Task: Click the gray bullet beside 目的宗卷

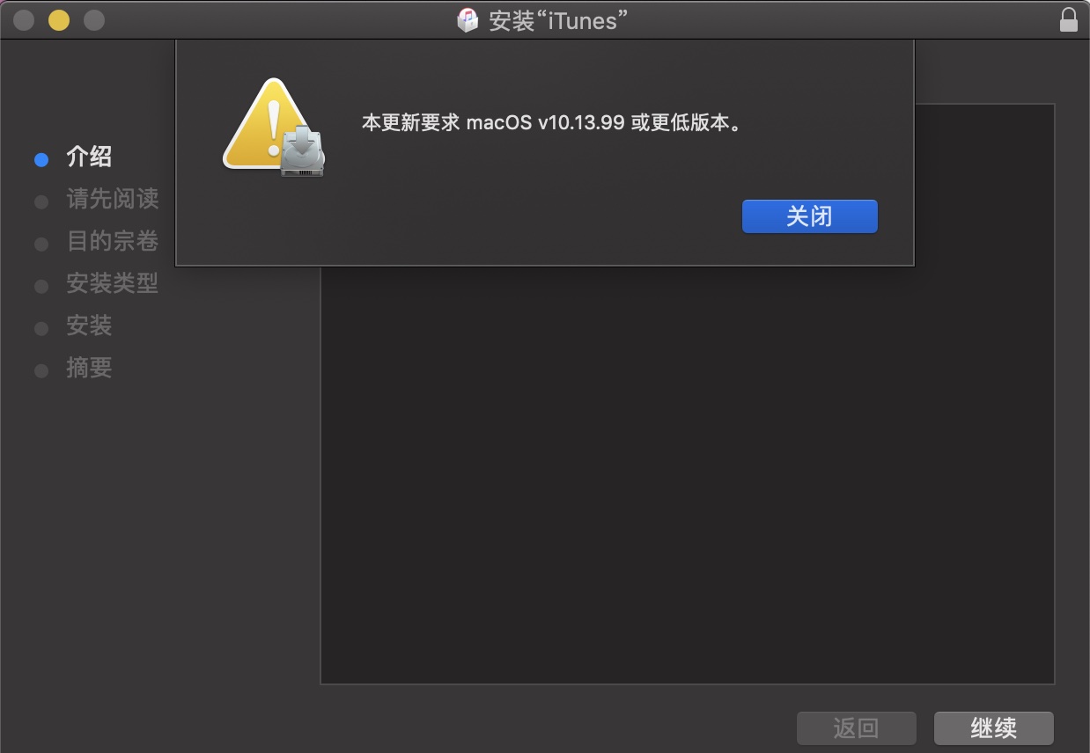Action: pos(41,244)
